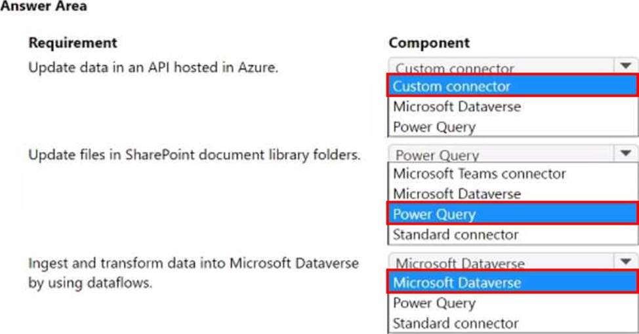This screenshot has height=334, width=639.
Task: Open the dataflows component dropdown arrow
Action: click(626, 261)
